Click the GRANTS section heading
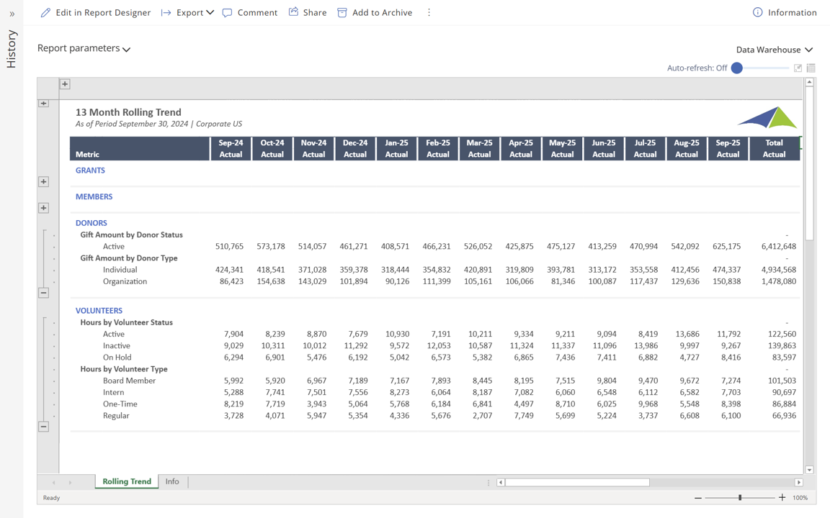Screen dimensions: 830x518 [90, 171]
